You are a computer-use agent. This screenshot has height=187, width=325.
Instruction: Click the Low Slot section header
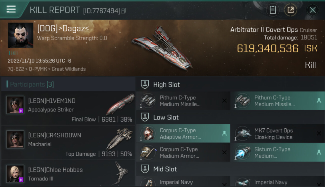[166, 117]
